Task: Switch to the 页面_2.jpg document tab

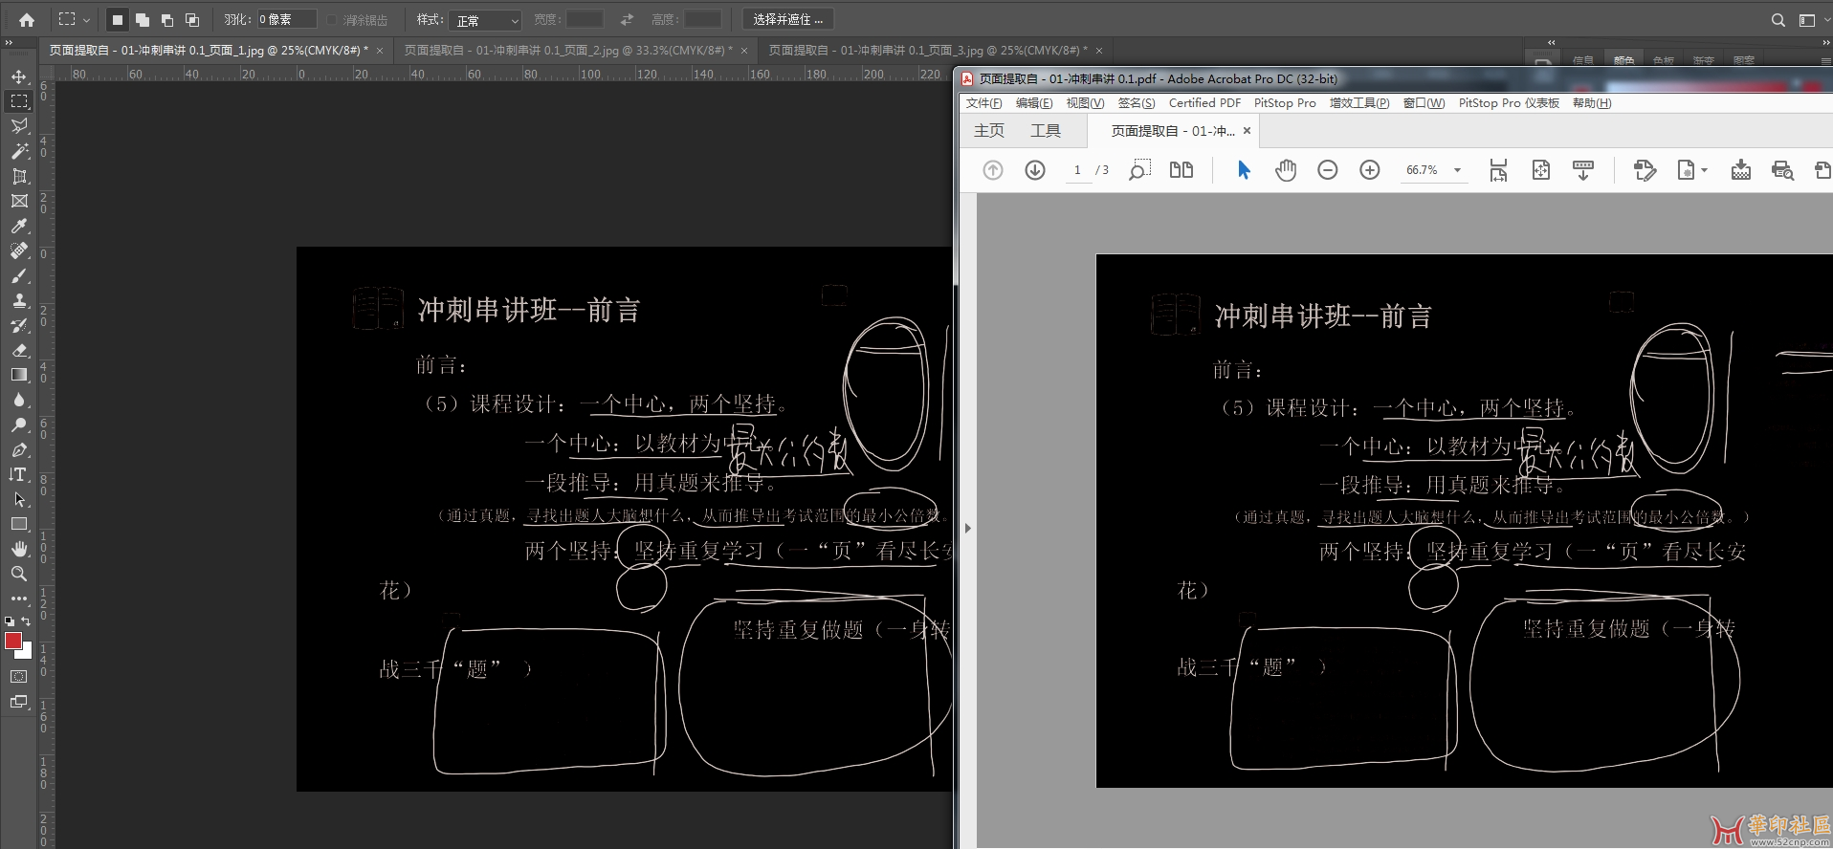Action: click(x=567, y=51)
